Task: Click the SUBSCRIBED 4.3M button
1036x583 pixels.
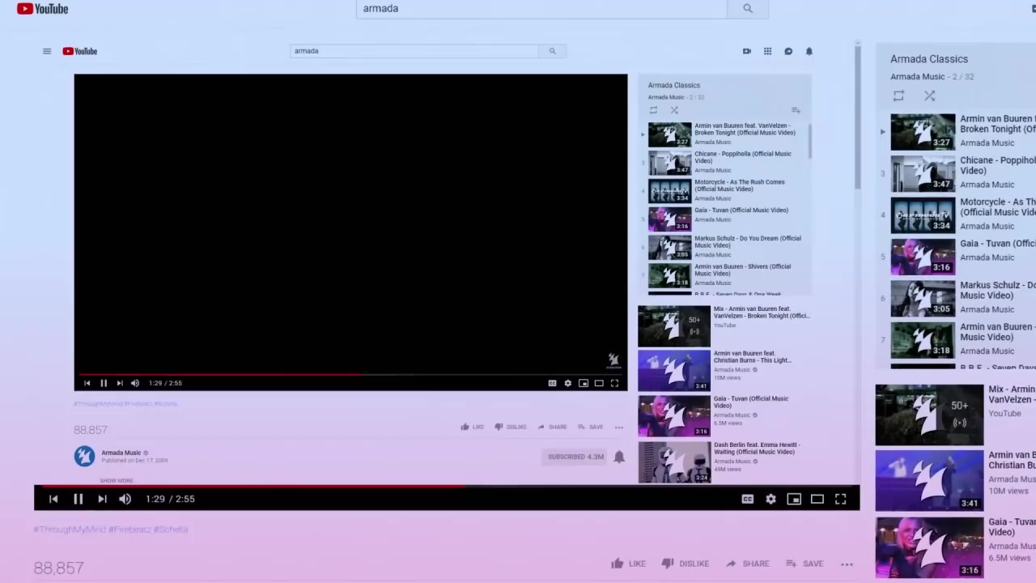Action: (575, 457)
